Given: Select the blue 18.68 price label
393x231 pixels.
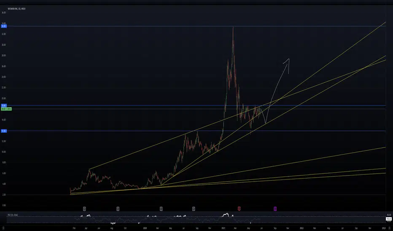Looking at the screenshot, I should click(4, 105).
